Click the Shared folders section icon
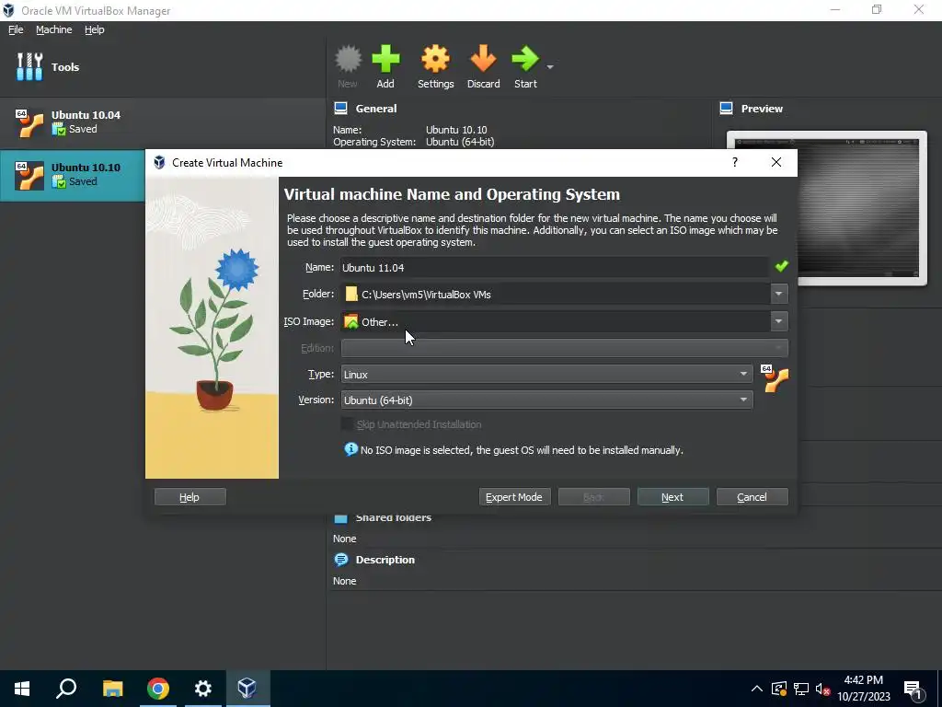The width and height of the screenshot is (942, 707). [x=340, y=517]
